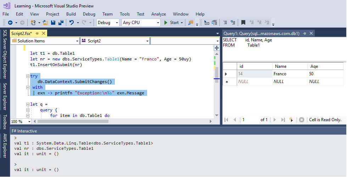Click the add new record star icon
347x177 pixels.
tap(291, 120)
